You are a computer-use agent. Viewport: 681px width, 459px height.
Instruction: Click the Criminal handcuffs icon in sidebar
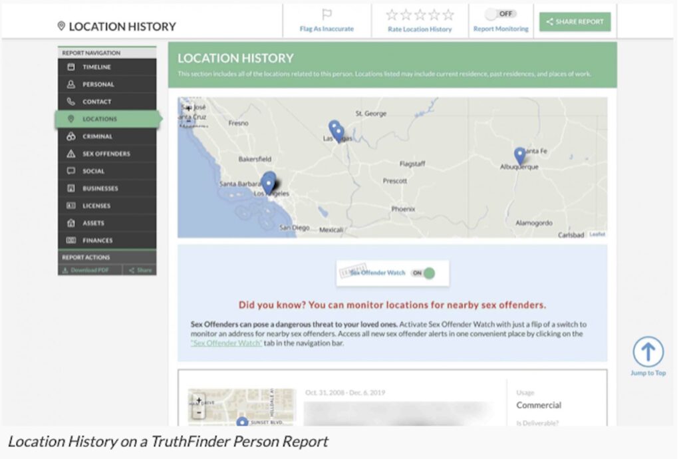pyautogui.click(x=71, y=136)
